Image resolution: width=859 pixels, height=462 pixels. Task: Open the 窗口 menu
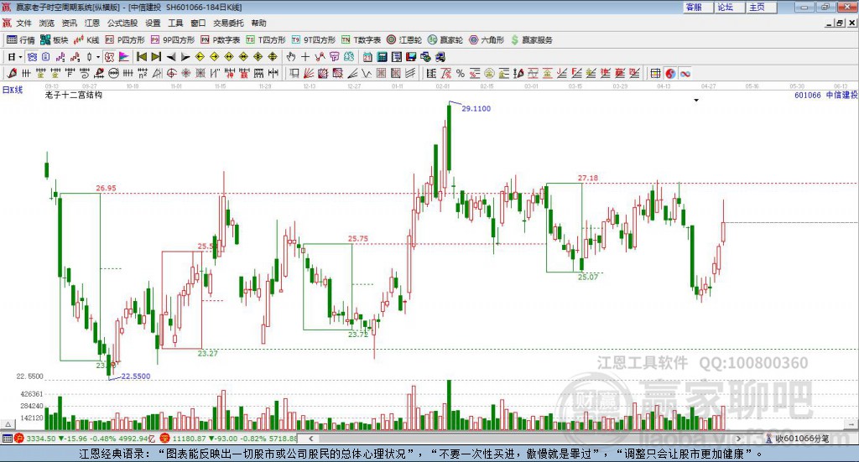click(198, 23)
